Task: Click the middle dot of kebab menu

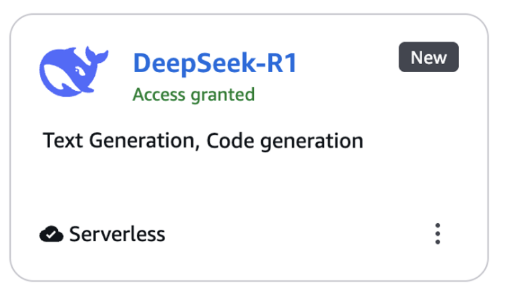Action: pos(438,235)
